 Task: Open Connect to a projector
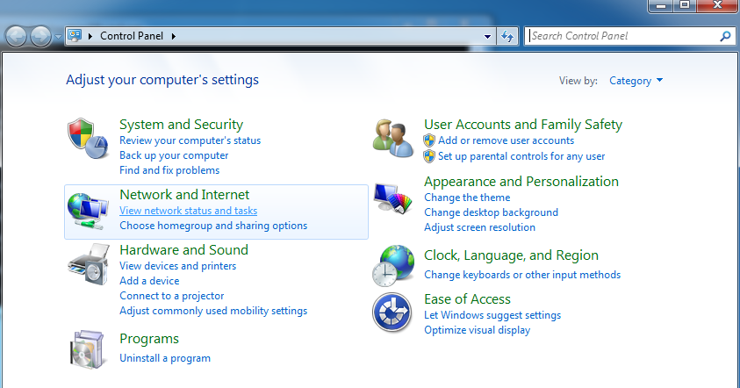(x=172, y=296)
